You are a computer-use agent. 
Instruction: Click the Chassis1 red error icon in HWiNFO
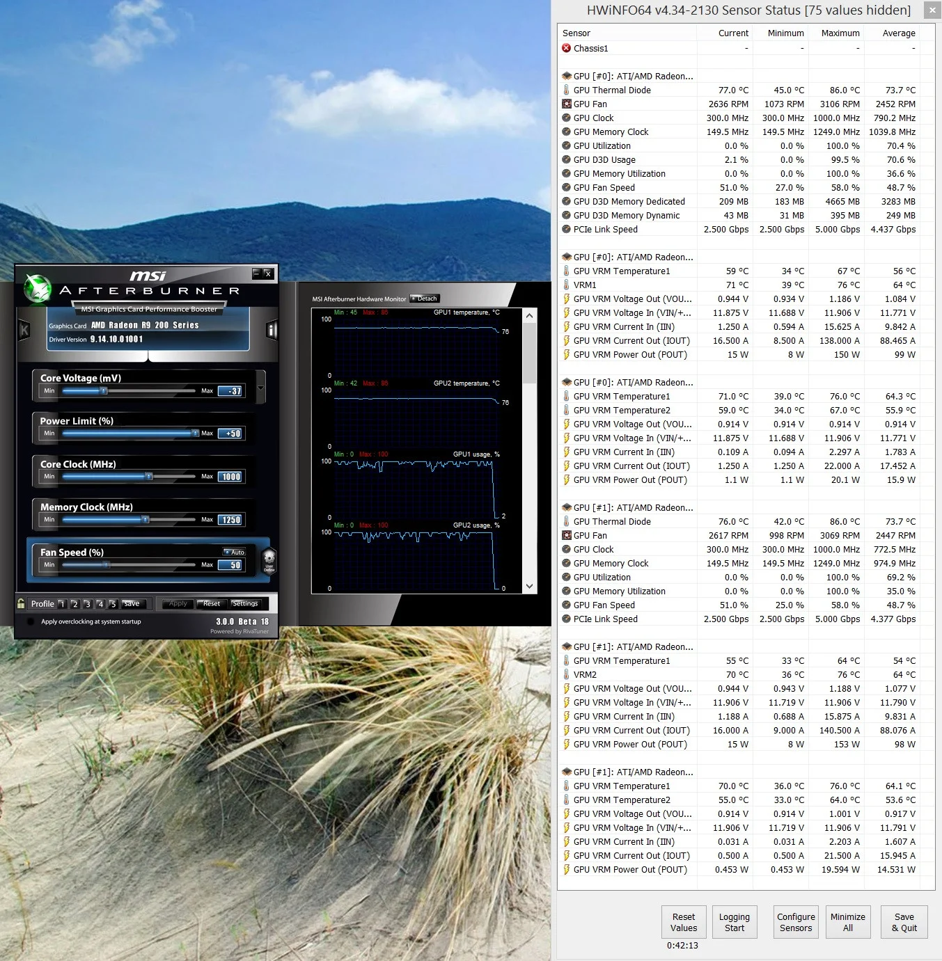pos(567,49)
